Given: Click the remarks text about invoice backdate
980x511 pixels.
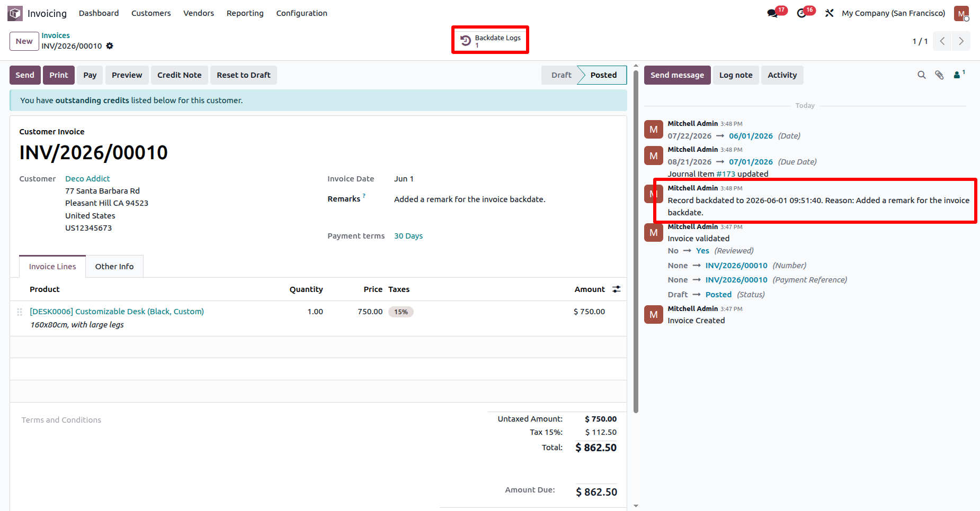Looking at the screenshot, I should coord(470,199).
